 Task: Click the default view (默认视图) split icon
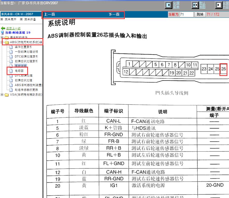pos(195,5)
